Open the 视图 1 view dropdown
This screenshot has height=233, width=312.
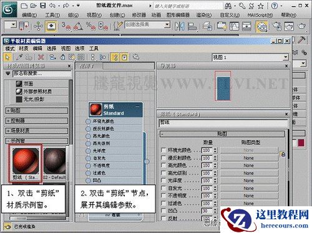(286, 57)
